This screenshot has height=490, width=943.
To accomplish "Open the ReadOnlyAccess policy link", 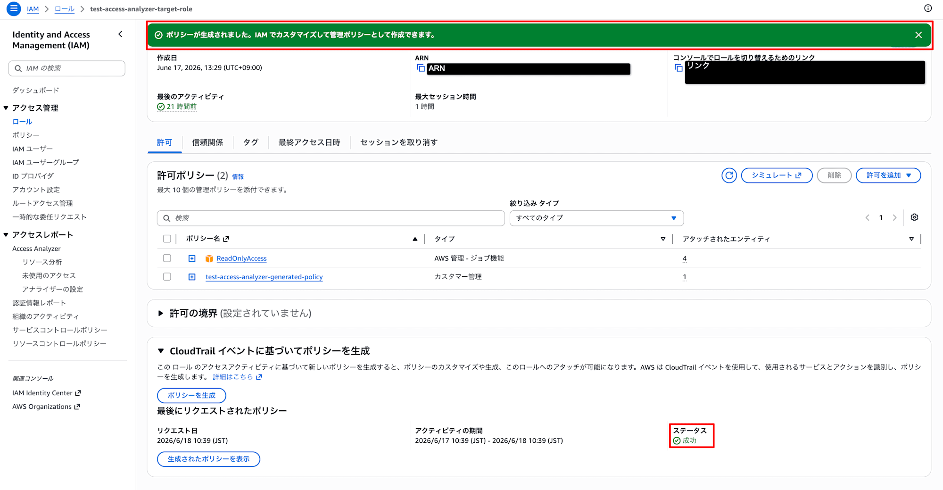I will (x=241, y=258).
